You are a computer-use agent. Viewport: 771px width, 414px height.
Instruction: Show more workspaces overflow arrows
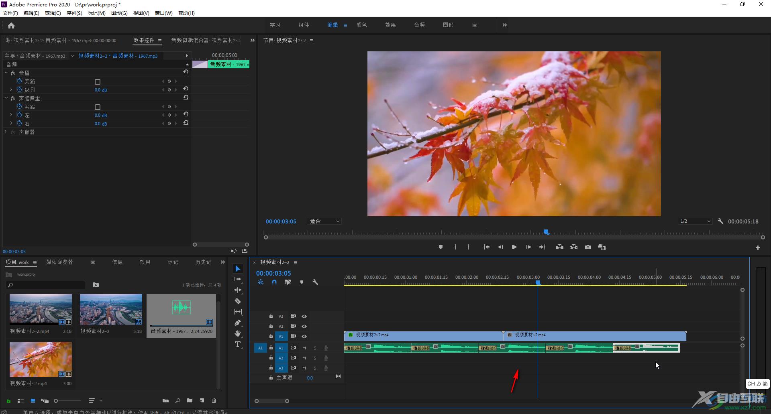[505, 25]
